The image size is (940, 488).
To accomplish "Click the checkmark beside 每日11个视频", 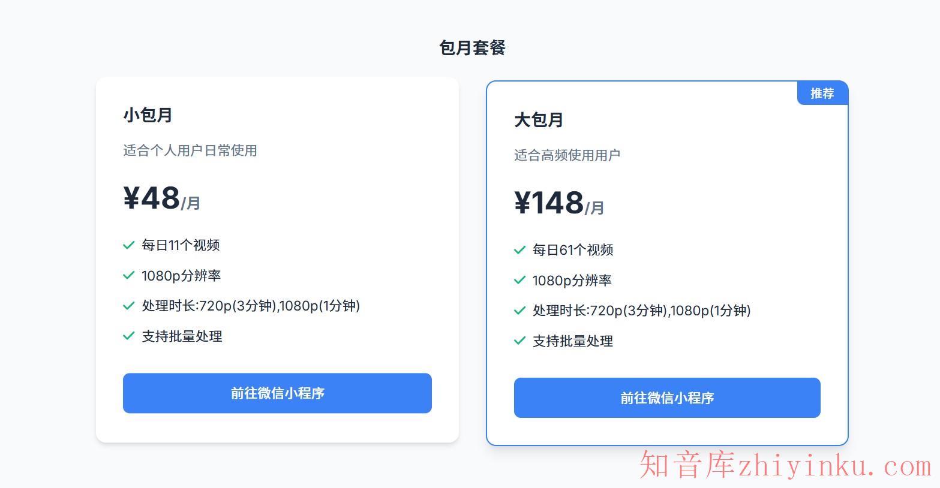I will (128, 245).
